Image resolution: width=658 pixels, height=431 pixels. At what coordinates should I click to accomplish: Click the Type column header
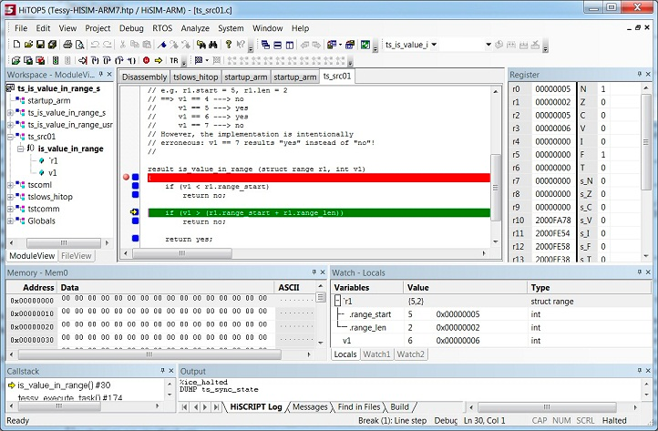(x=589, y=287)
